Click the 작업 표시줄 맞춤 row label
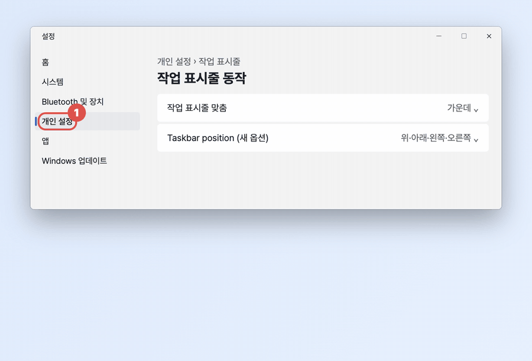Viewport: 532px width, 361px height. click(197, 108)
